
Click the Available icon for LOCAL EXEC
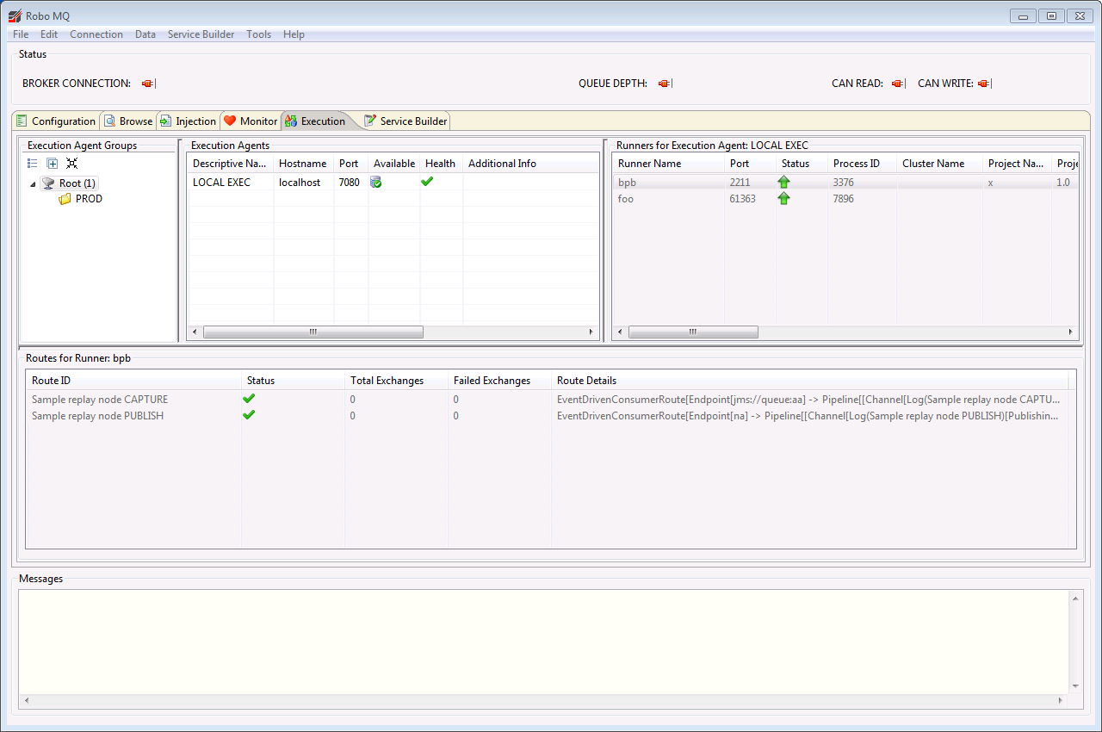[376, 183]
